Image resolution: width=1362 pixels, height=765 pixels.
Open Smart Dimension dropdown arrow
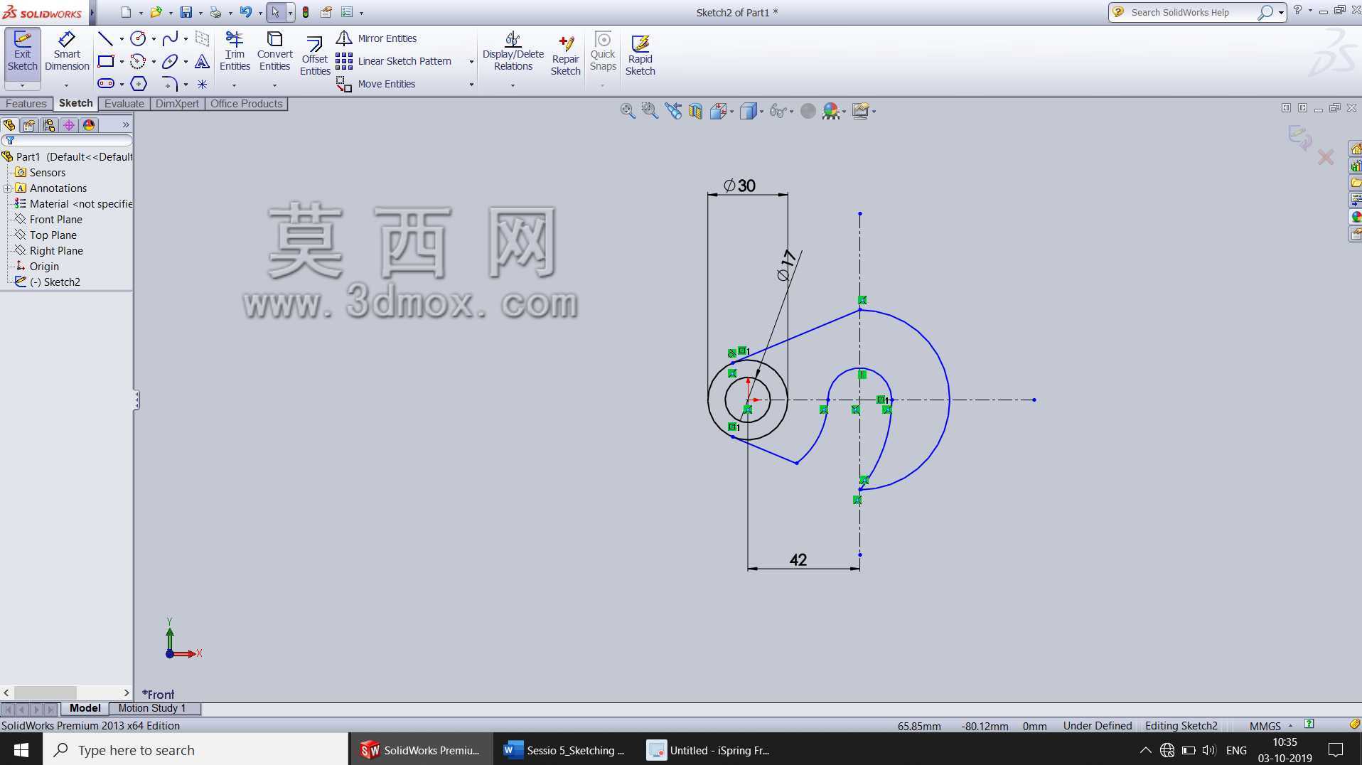coord(67,85)
